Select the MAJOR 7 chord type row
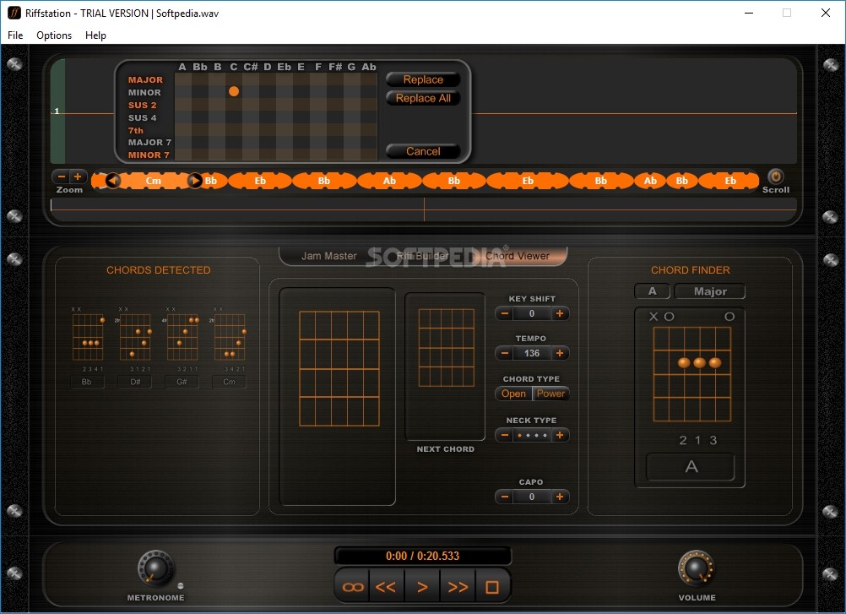Viewport: 846px width, 614px height. click(x=149, y=143)
